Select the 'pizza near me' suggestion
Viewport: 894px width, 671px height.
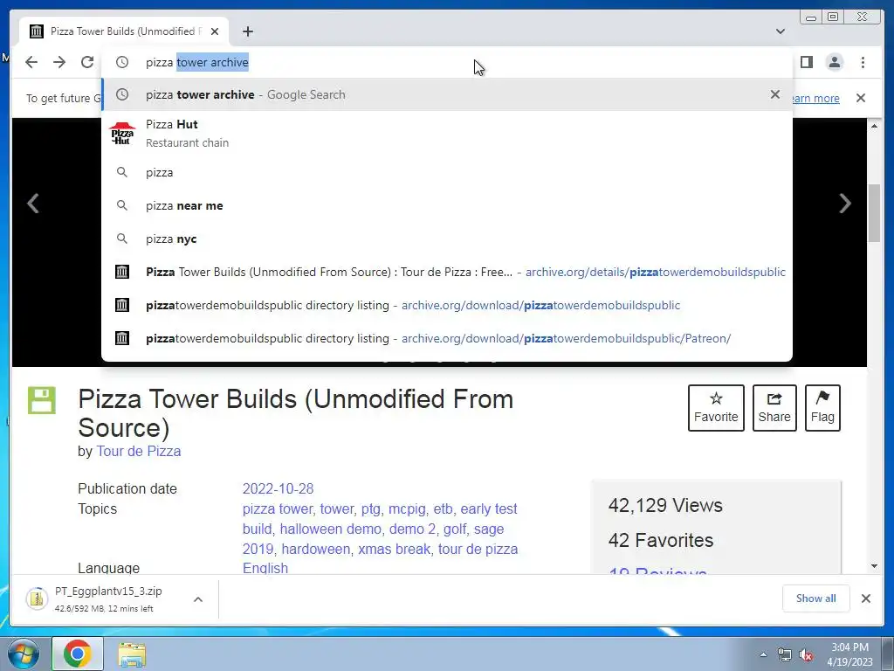coord(447,205)
